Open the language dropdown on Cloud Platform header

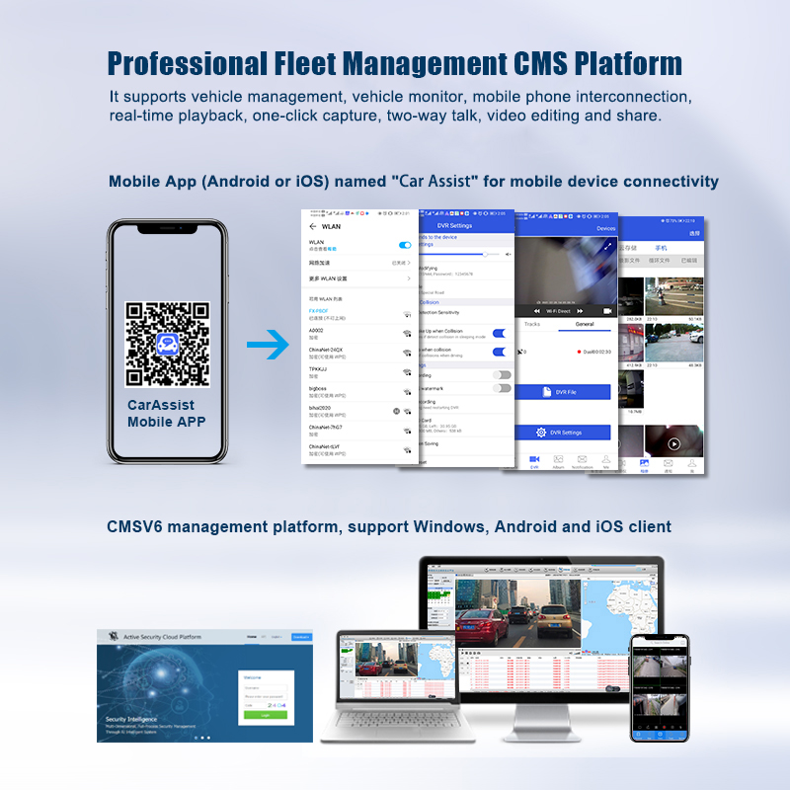pos(276,637)
